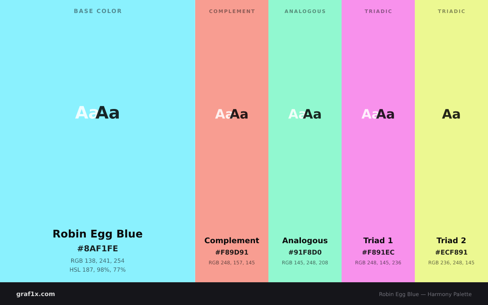Click the #8AF1FE hex code
The width and height of the screenshot is (488, 305).
click(98, 248)
